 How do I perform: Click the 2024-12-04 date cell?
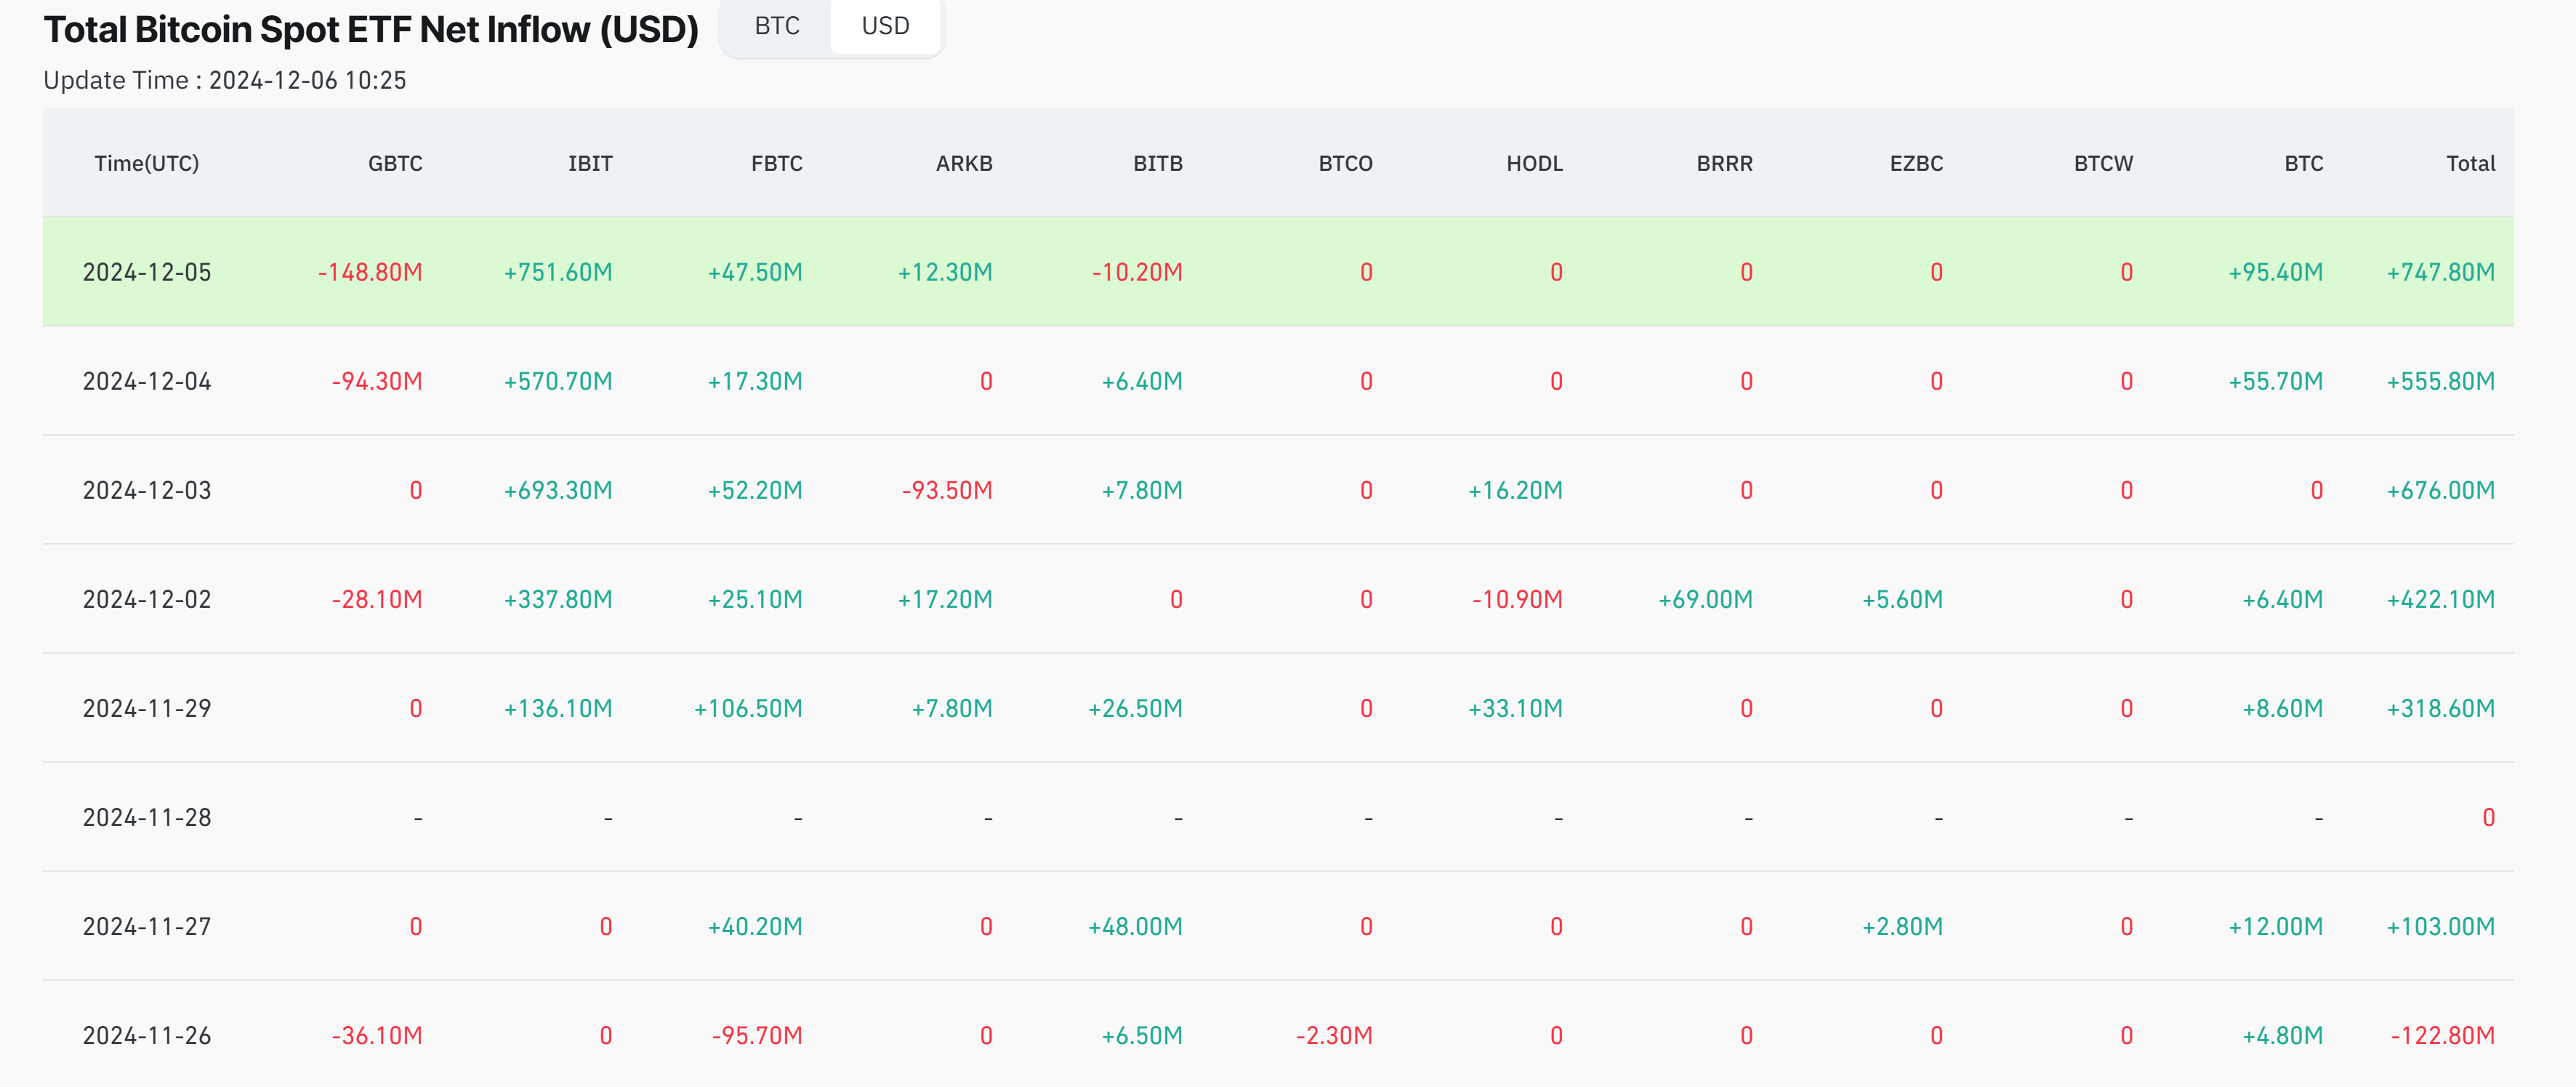146,381
